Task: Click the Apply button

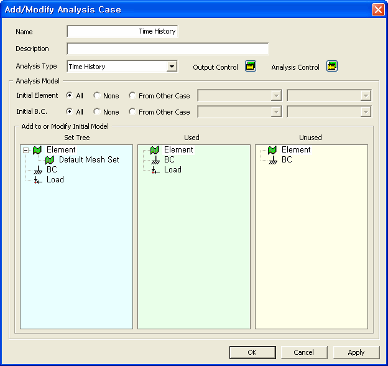Action: click(x=356, y=352)
